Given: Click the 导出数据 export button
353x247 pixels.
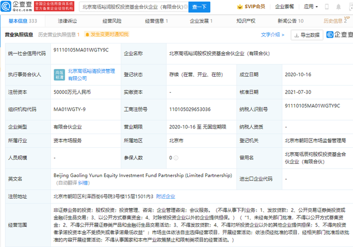Looking at the screenshot, I should click(307, 35).
